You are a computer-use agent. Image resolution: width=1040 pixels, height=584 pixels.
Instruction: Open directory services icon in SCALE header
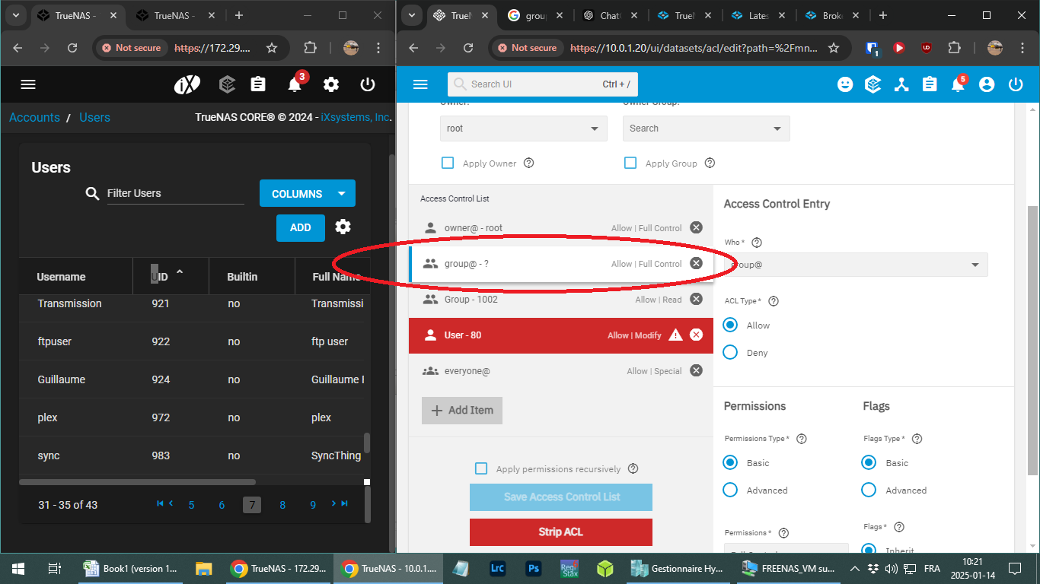(x=901, y=84)
